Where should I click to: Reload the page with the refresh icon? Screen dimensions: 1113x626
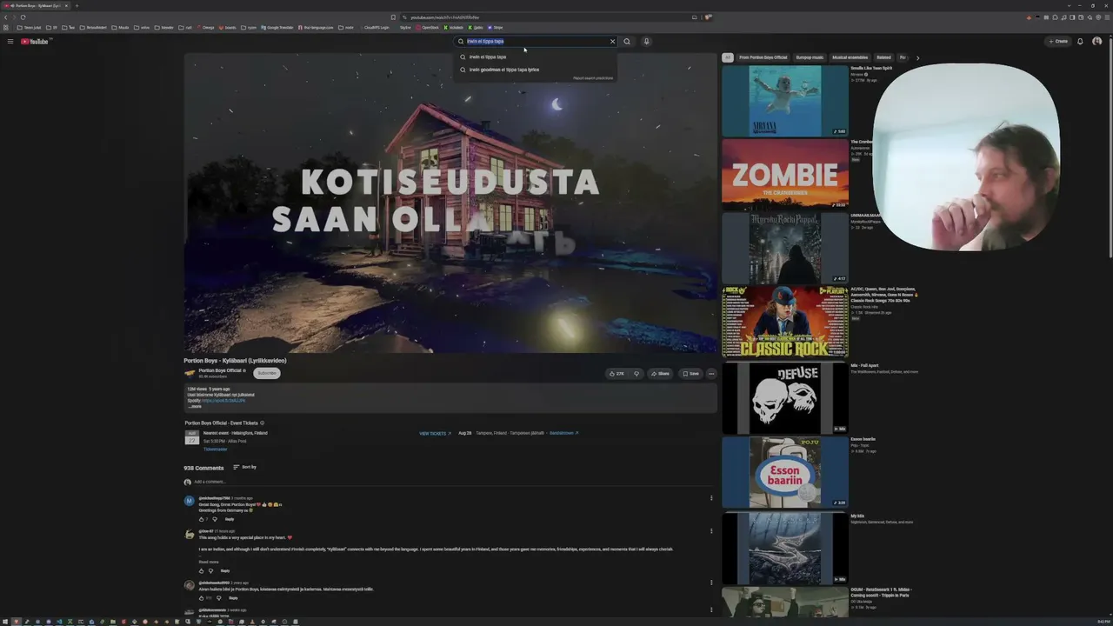[x=23, y=17]
